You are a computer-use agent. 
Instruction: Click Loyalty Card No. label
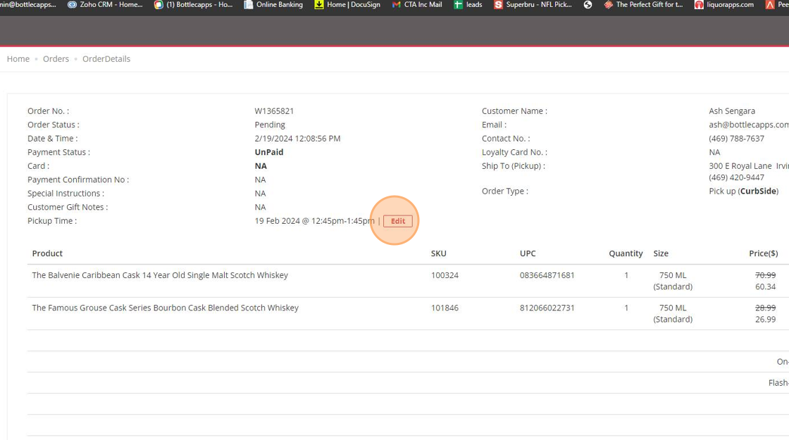point(514,152)
